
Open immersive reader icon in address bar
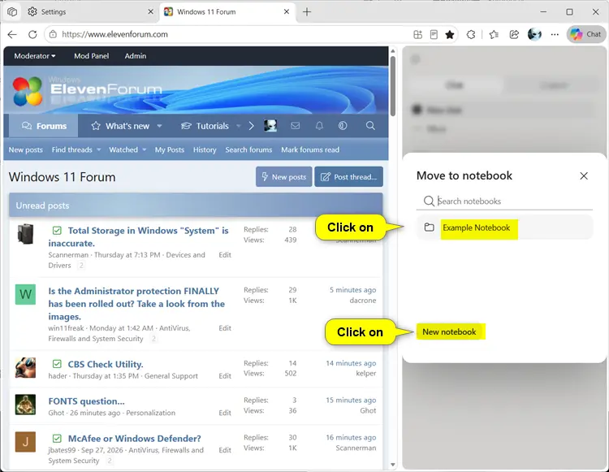point(434,35)
